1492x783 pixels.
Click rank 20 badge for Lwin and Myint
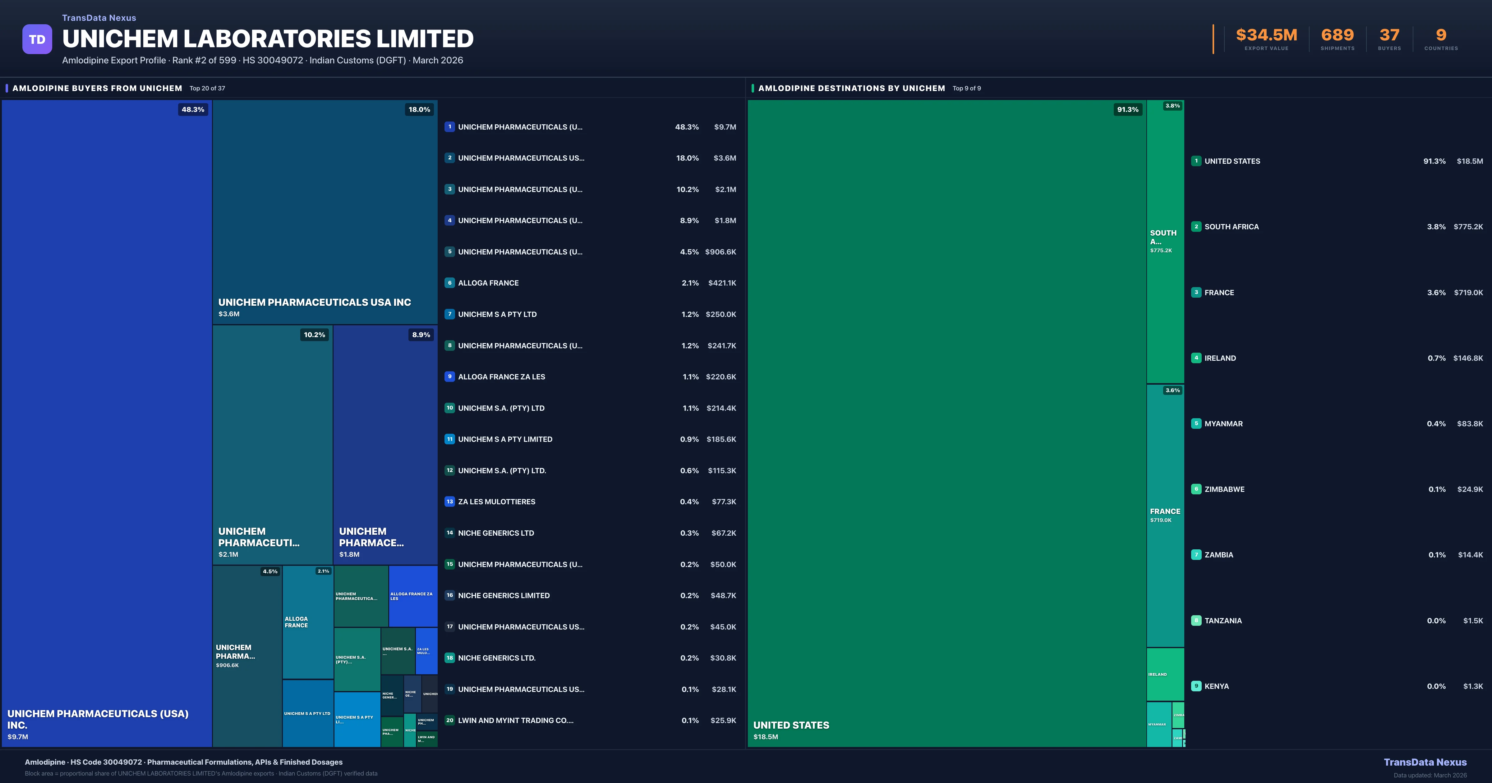449,721
